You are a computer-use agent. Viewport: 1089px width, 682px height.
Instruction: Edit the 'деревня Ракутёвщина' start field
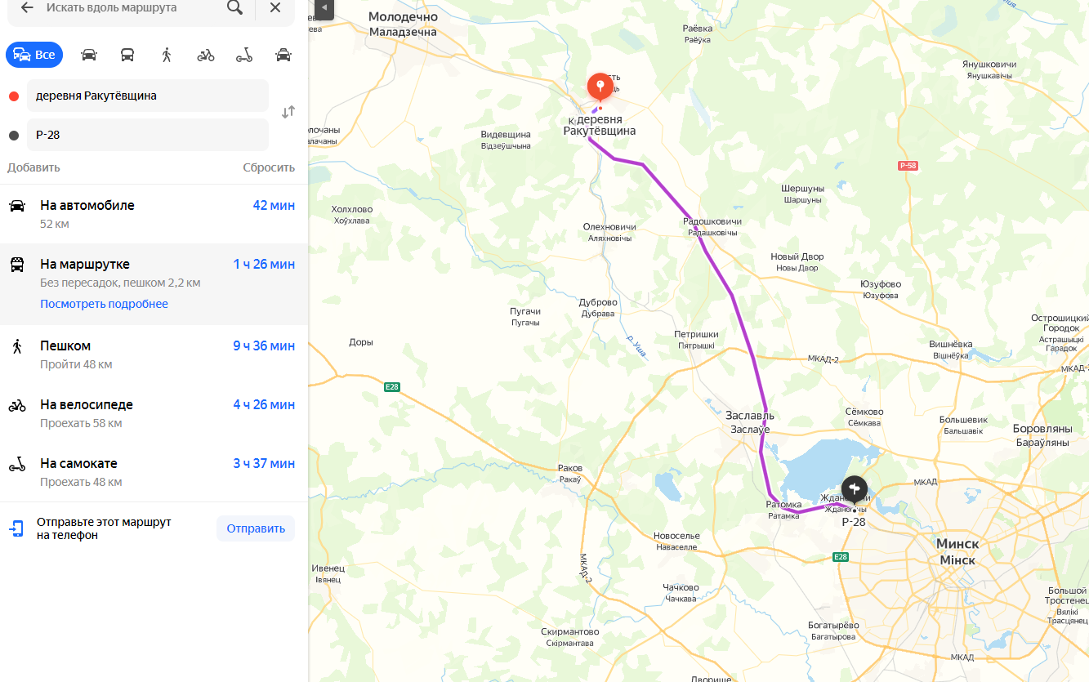tap(148, 96)
